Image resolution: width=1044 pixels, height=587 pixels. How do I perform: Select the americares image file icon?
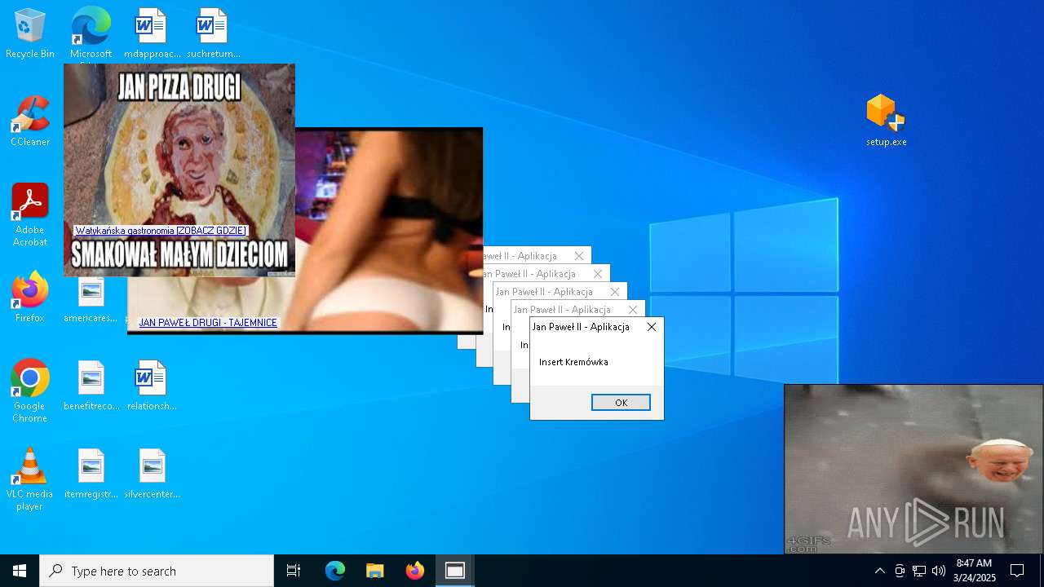tap(91, 301)
